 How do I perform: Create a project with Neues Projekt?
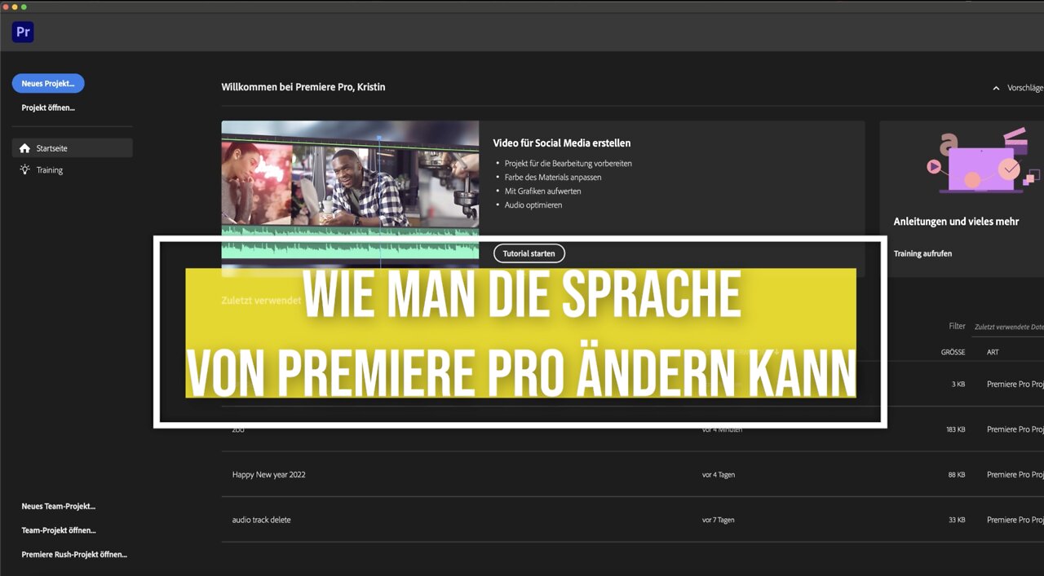click(48, 83)
